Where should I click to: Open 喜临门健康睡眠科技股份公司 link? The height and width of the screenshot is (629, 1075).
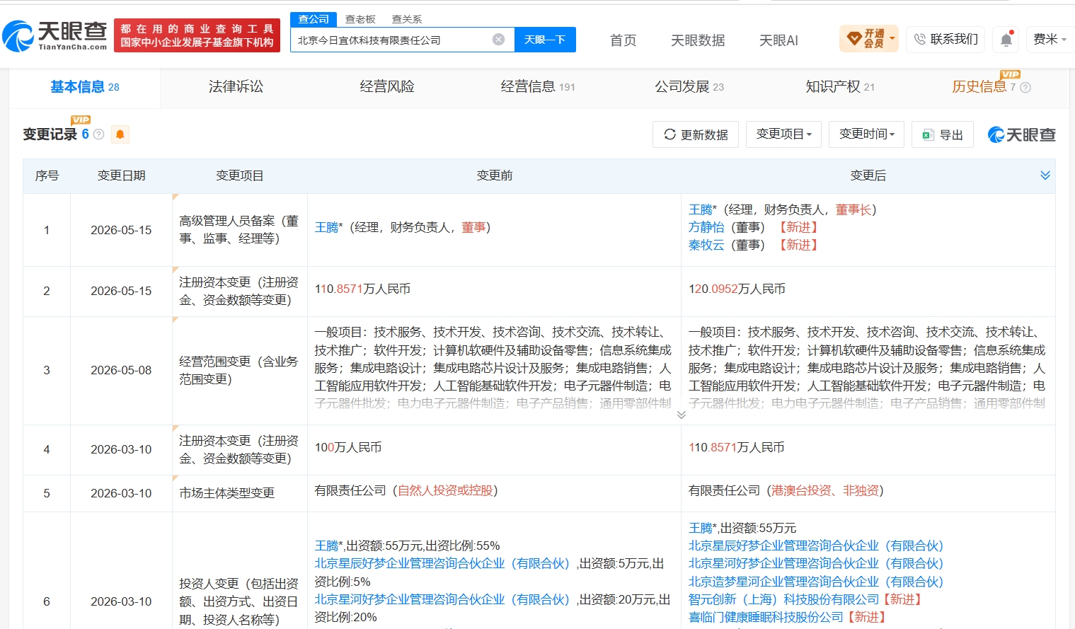coord(766,617)
